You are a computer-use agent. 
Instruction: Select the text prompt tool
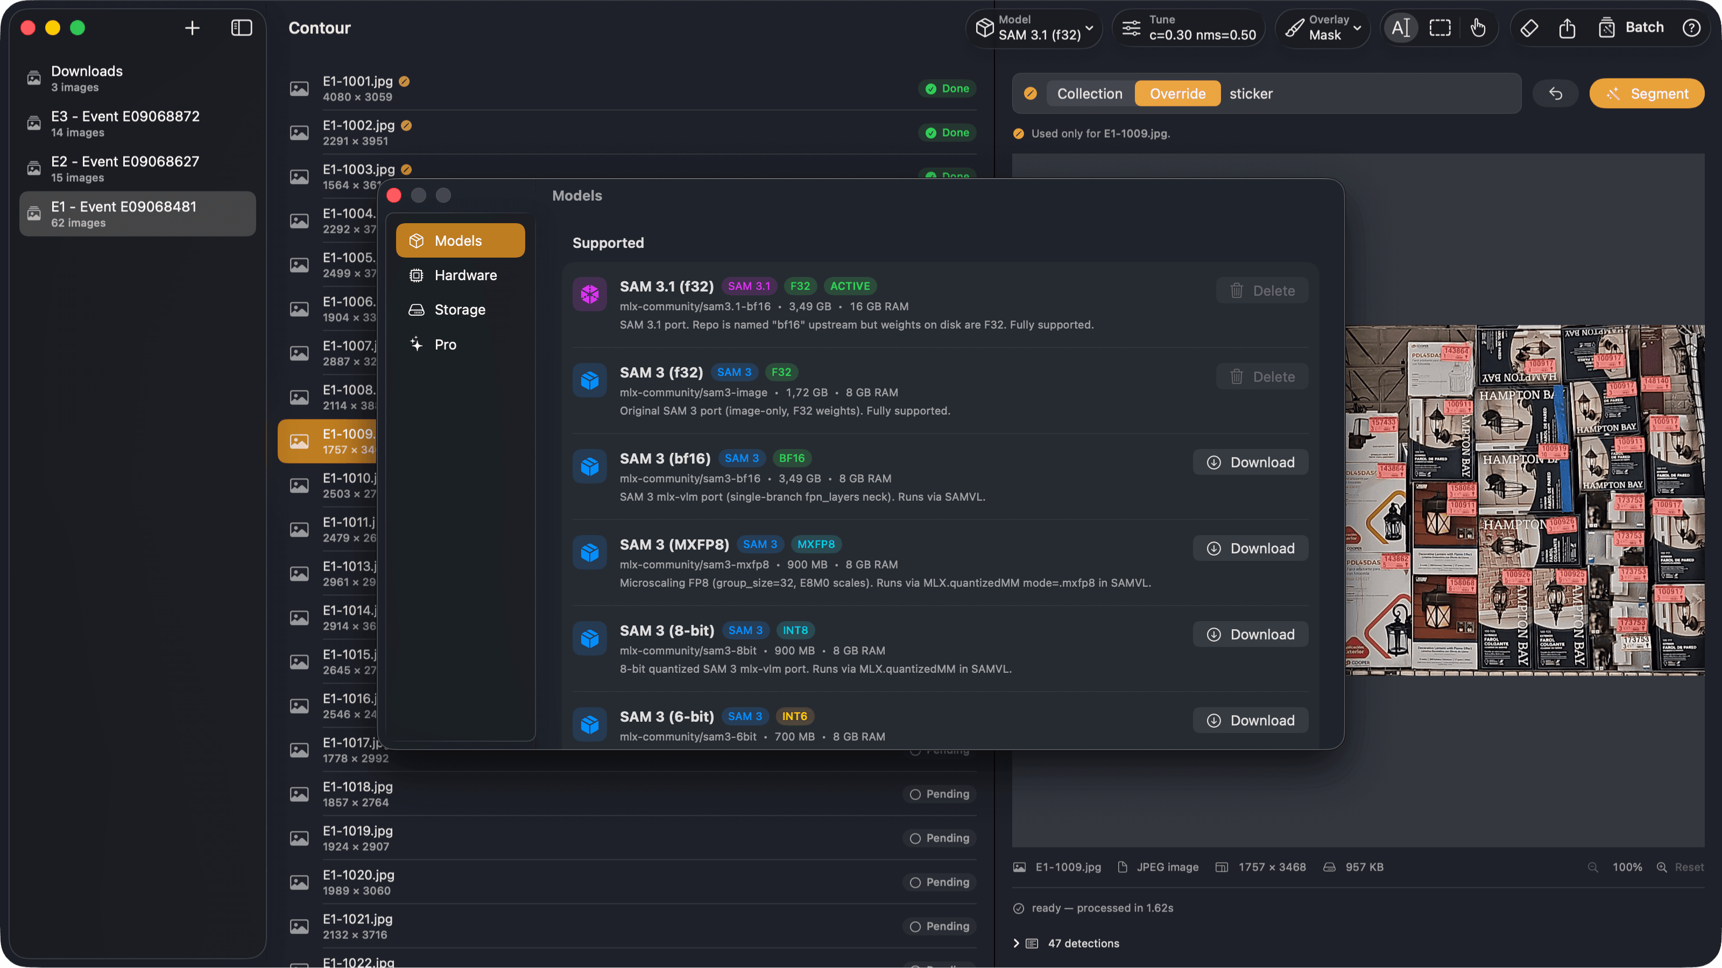(1400, 28)
